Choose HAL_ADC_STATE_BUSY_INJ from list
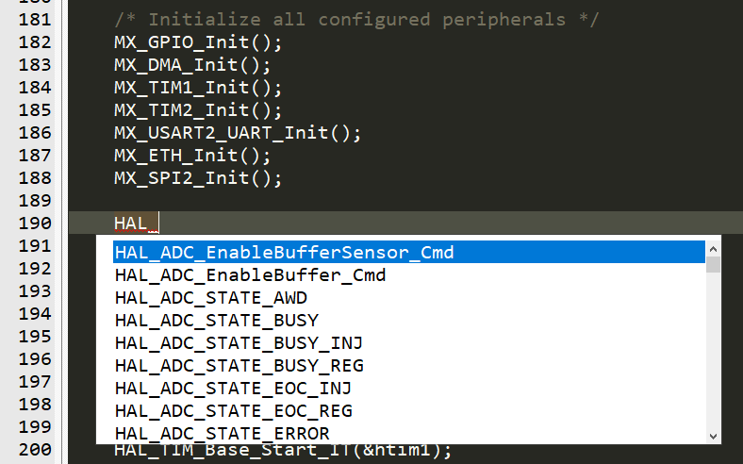 click(409, 342)
